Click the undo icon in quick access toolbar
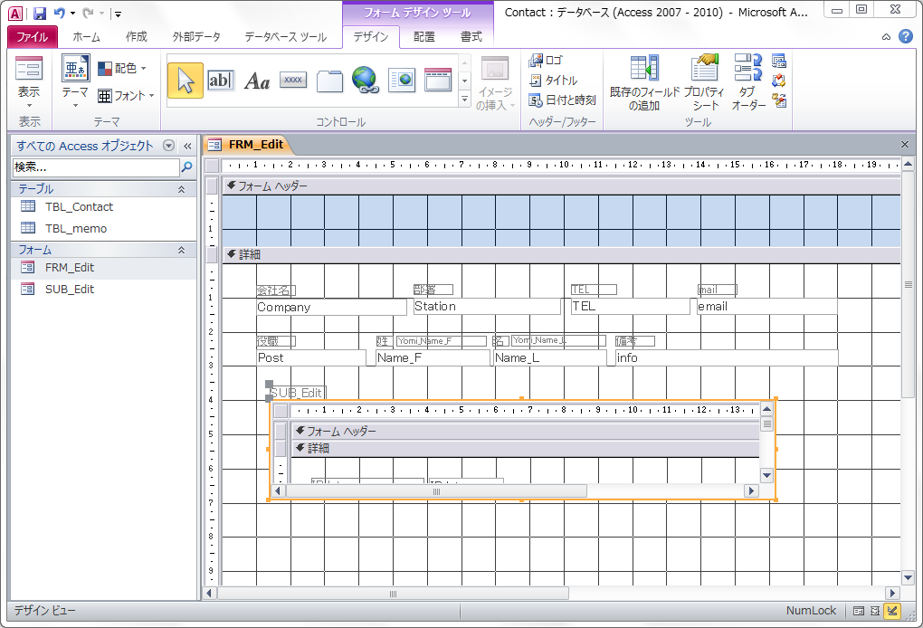This screenshot has height=628, width=923. pyautogui.click(x=60, y=13)
